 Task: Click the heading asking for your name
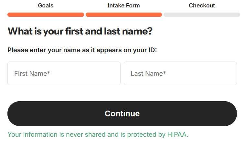(80, 31)
